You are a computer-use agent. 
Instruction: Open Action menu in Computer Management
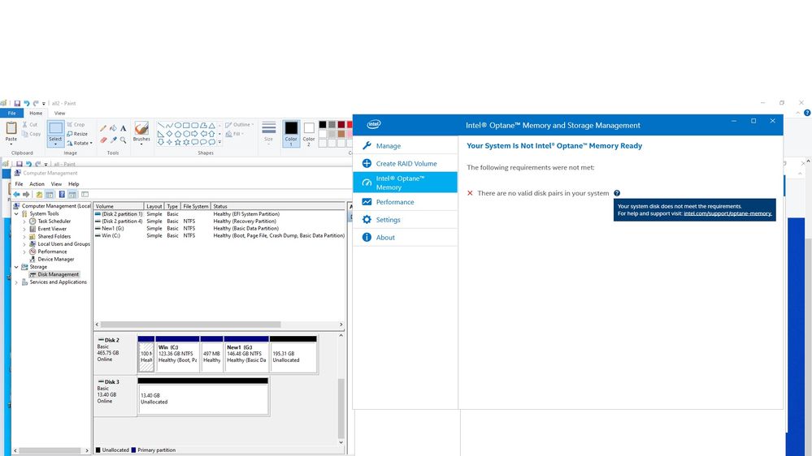tap(37, 184)
